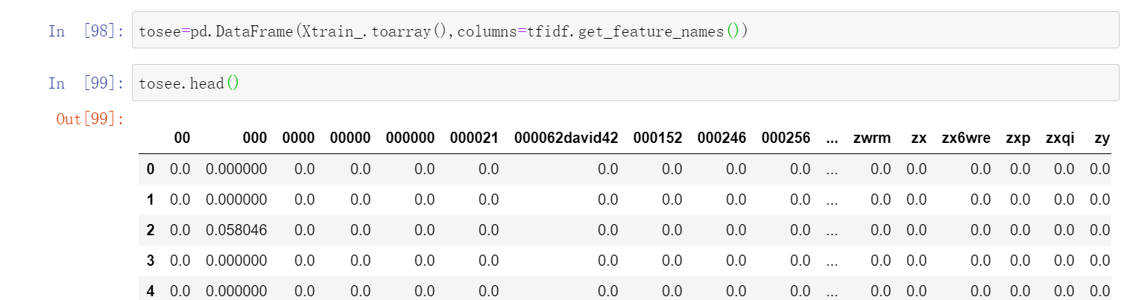Click row index 3
Image resolution: width=1136 pixels, height=300 pixels.
(151, 261)
